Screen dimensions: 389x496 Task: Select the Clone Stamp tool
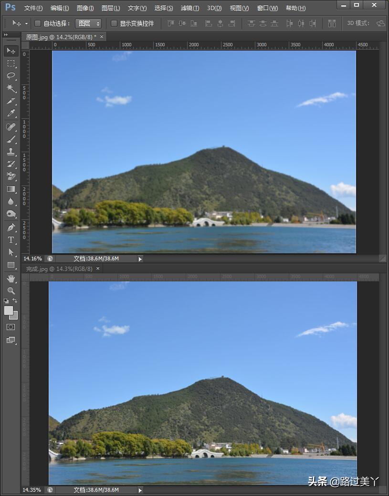[x=11, y=152]
